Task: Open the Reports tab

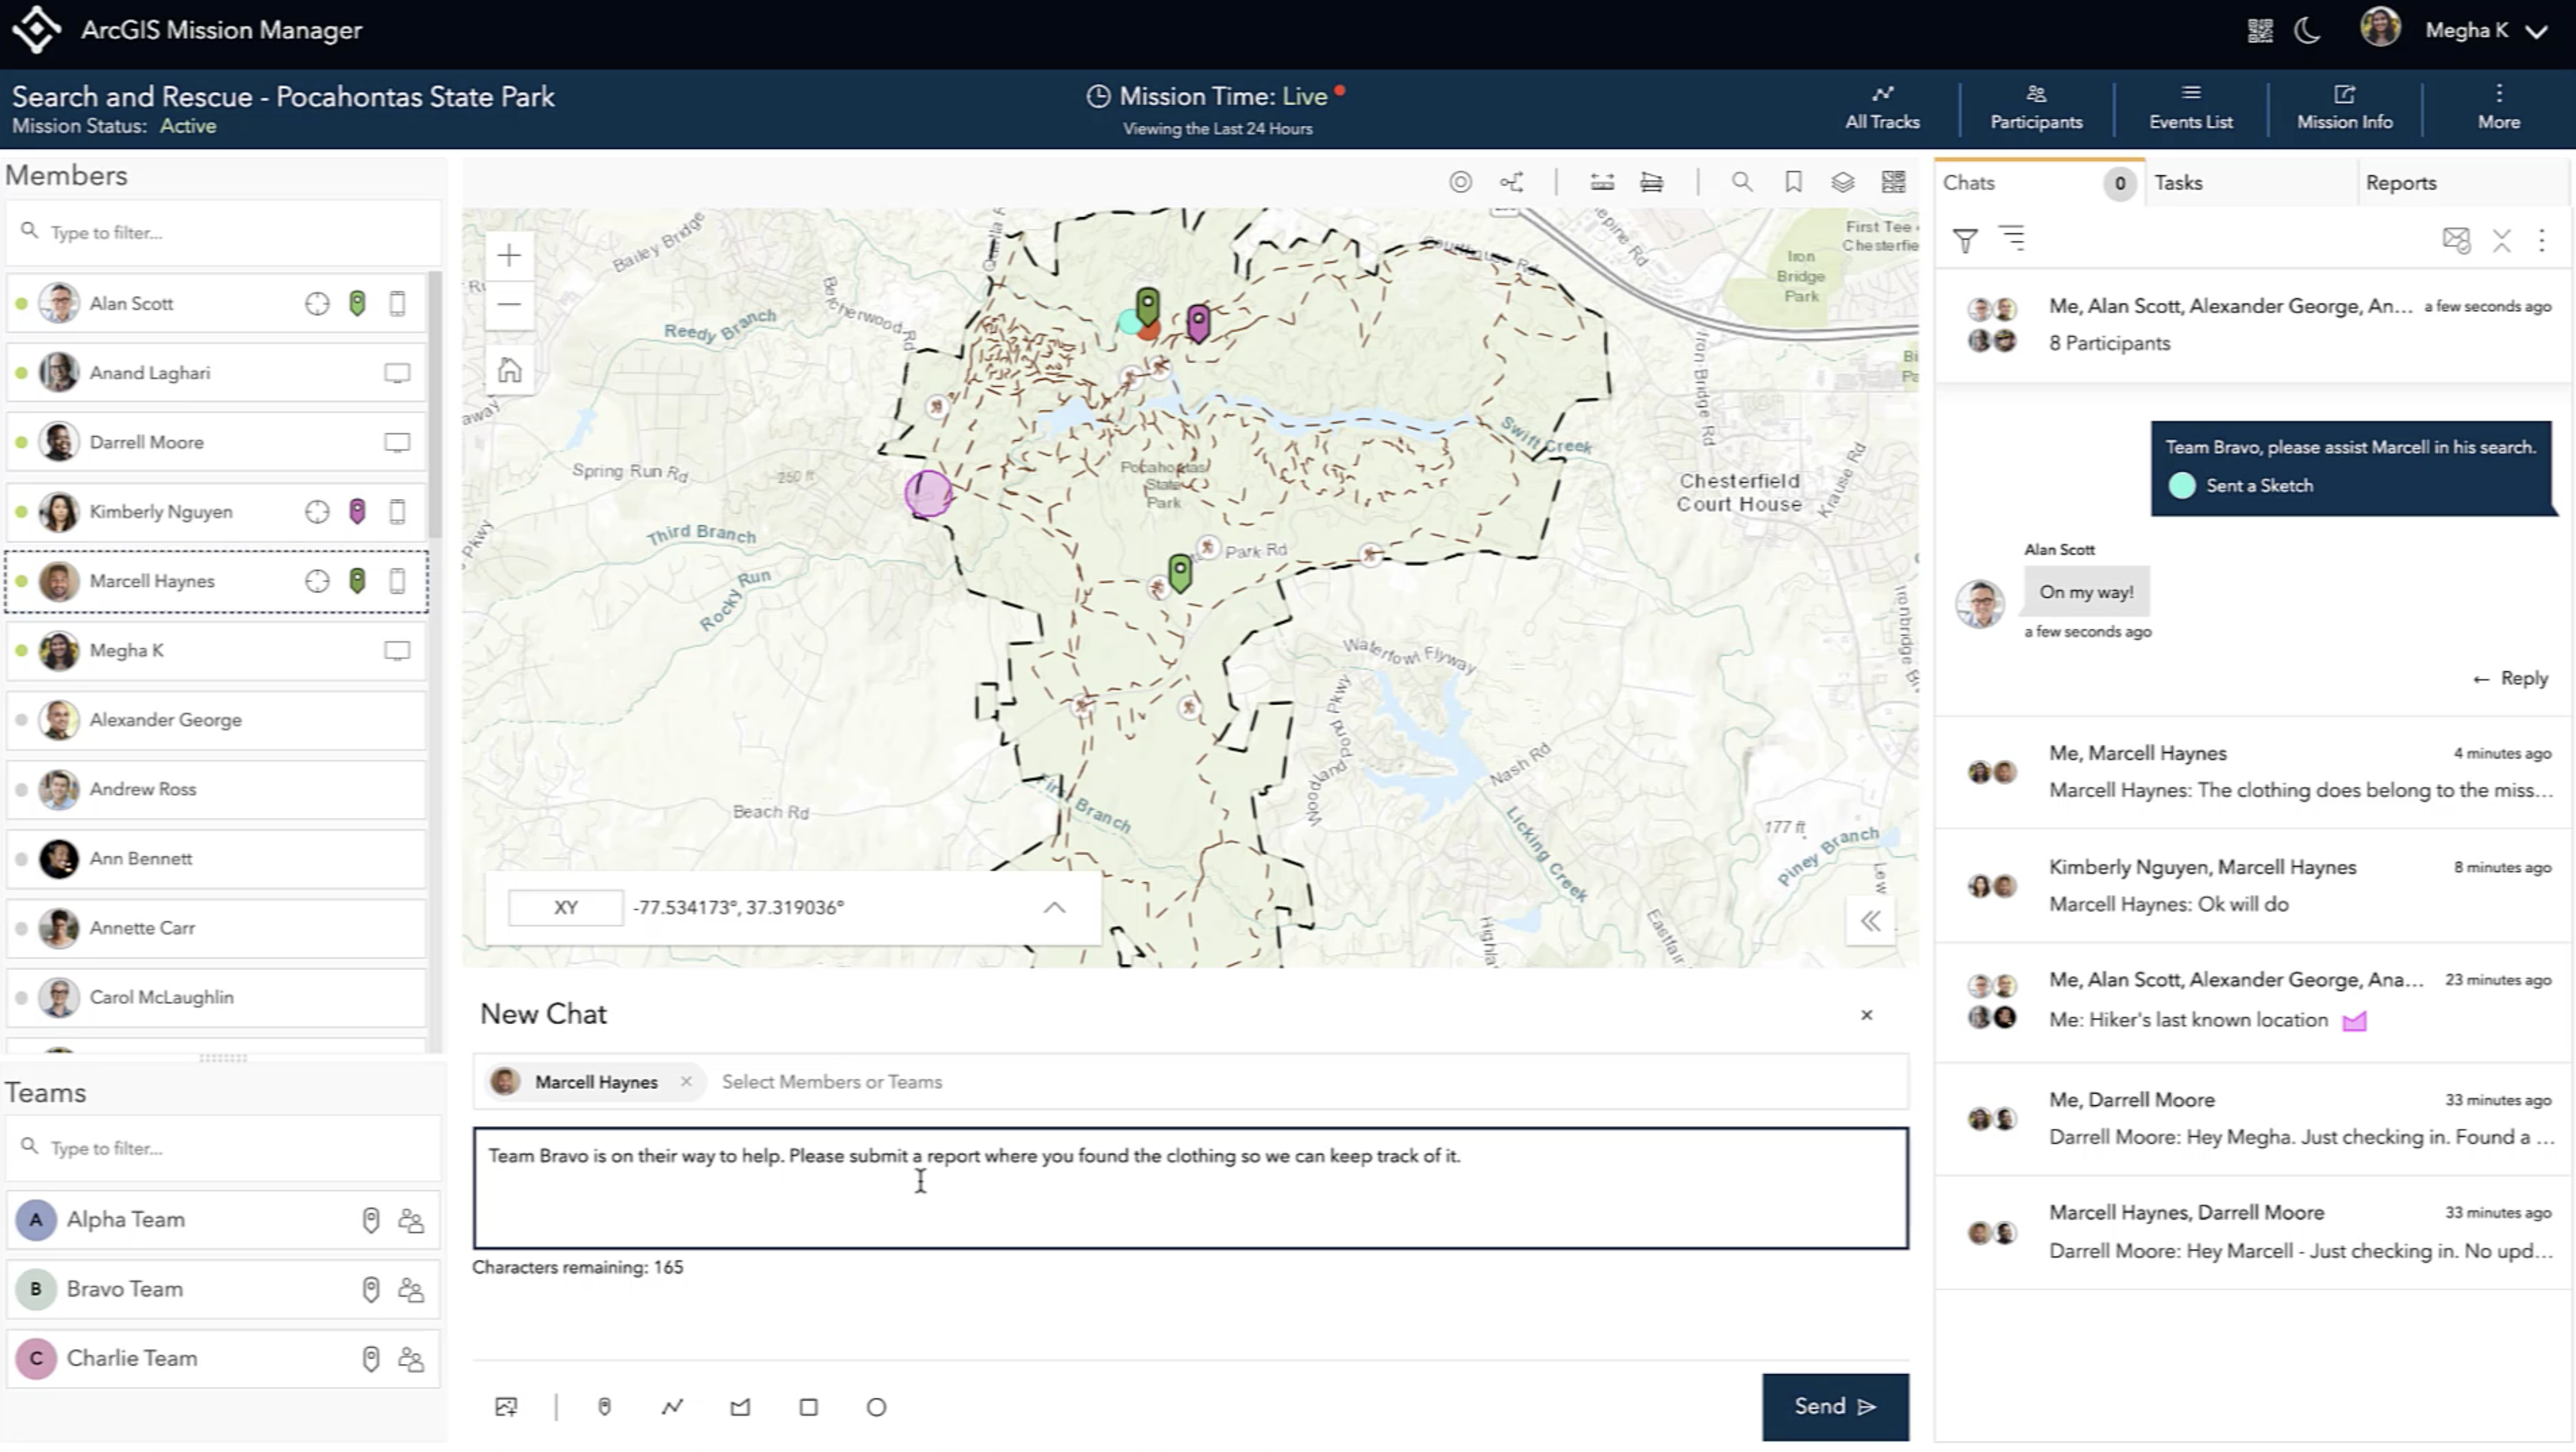Action: coord(2402,182)
